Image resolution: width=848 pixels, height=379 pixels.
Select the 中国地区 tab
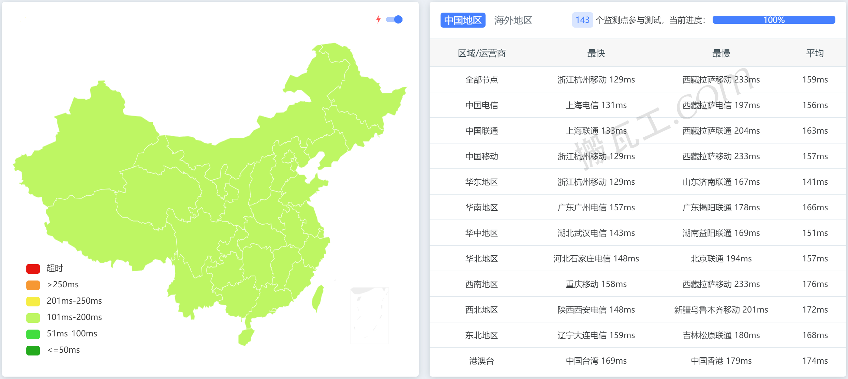463,20
